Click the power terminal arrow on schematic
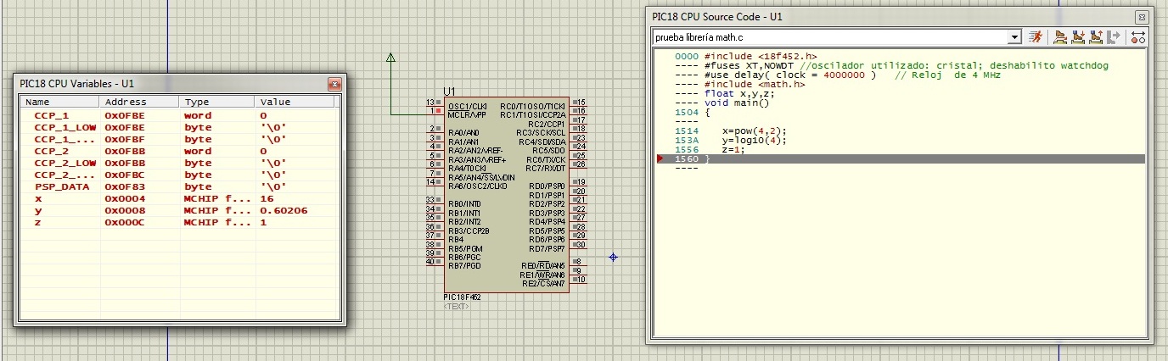The image size is (1168, 361). 390,58
